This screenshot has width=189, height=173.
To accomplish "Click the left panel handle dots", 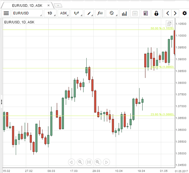I will (2, 102).
